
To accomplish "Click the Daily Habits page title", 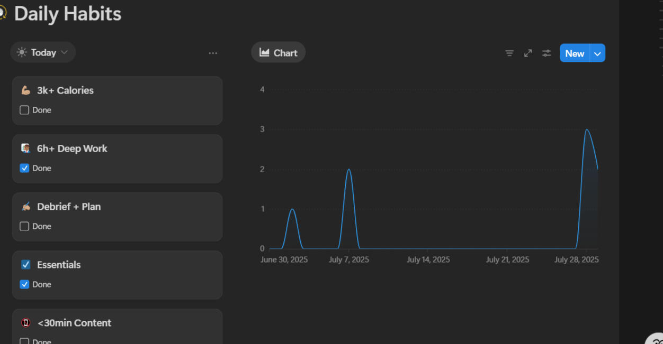I will [68, 14].
